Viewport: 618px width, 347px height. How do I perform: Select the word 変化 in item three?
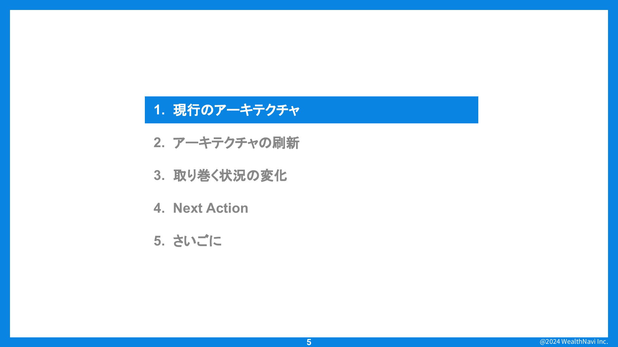coord(273,176)
